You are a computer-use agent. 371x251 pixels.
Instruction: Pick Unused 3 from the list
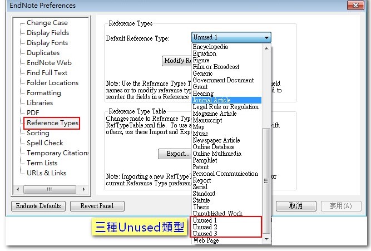(205, 234)
